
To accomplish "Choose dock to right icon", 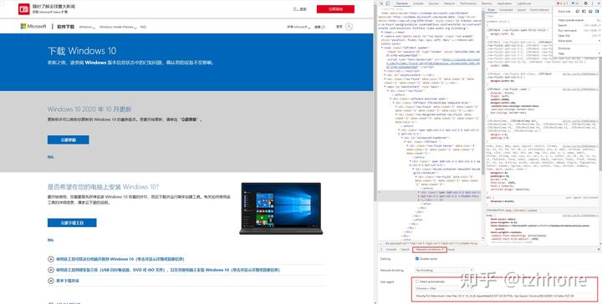I will point(597,12).
